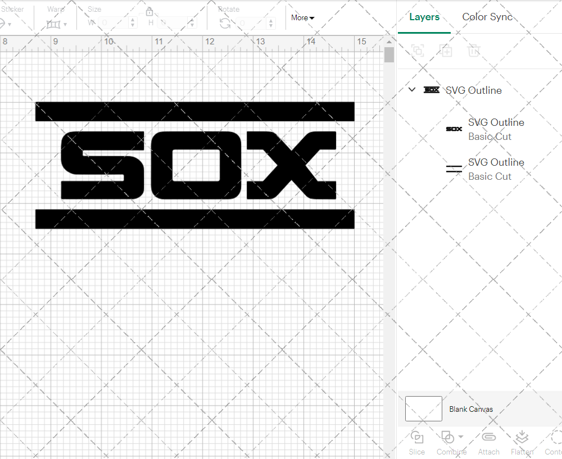Click the vertical canvas scrollbar thumb
Screen dimensions: 562x459
pyautogui.click(x=389, y=55)
